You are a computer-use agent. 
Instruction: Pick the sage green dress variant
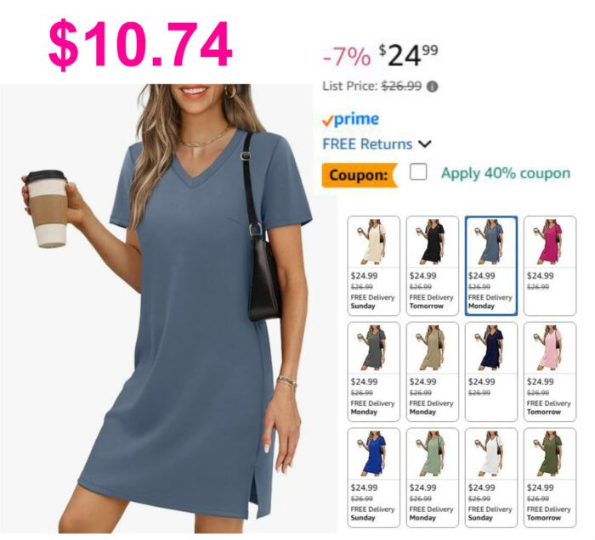[x=432, y=478]
